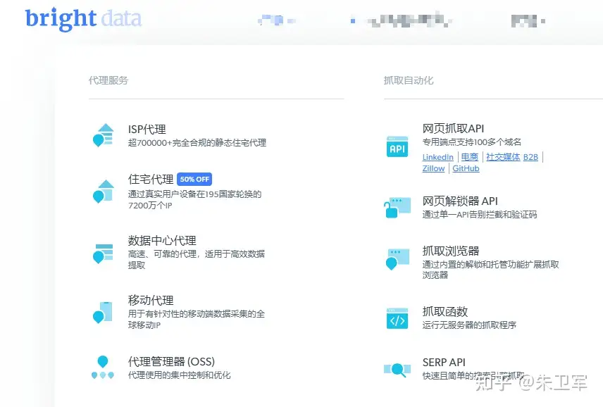Click 移动代理 description about 全球移动IP

click(x=197, y=320)
